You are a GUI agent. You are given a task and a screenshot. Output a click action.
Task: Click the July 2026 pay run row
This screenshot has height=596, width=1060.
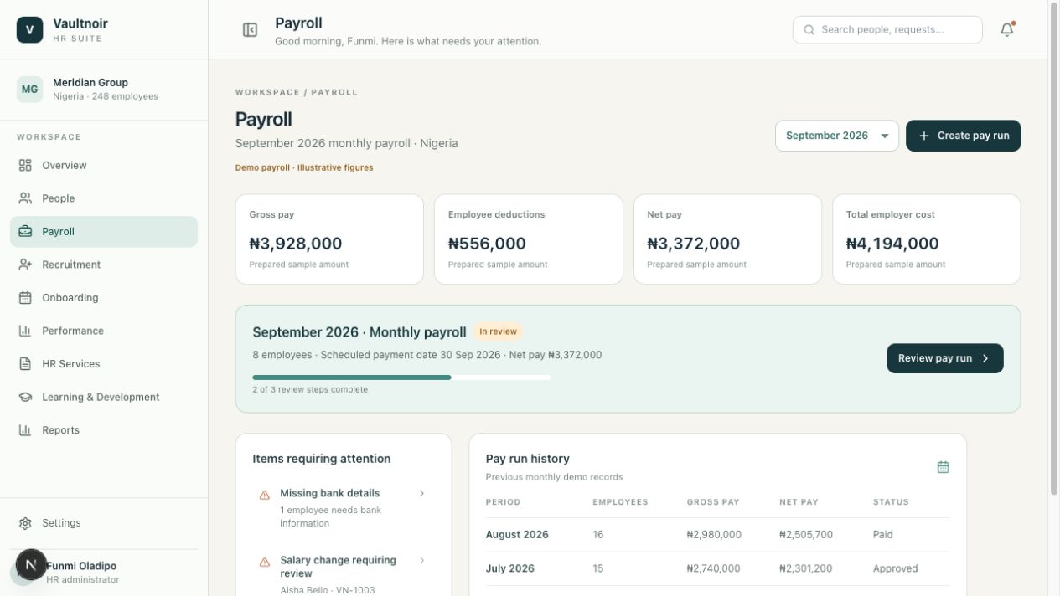pyautogui.click(x=717, y=568)
